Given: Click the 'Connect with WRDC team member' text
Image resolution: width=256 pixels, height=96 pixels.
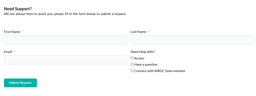Looking at the screenshot, I should 160,71.
